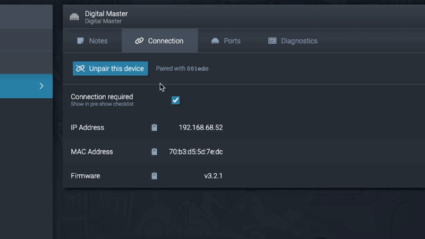
Task: Click the sticky note icon beside Notes
Action: pyautogui.click(x=80, y=41)
